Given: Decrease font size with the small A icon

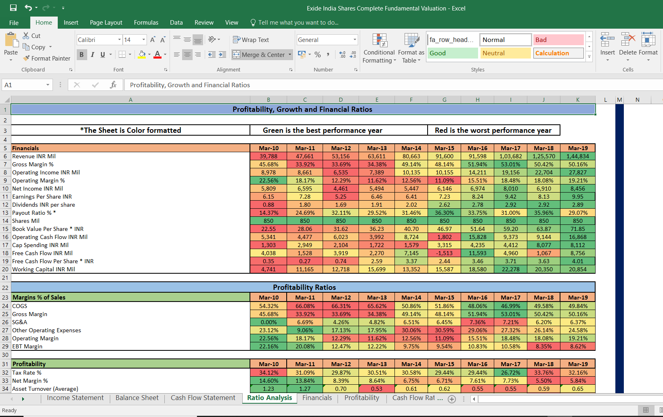Looking at the screenshot, I should tap(163, 40).
